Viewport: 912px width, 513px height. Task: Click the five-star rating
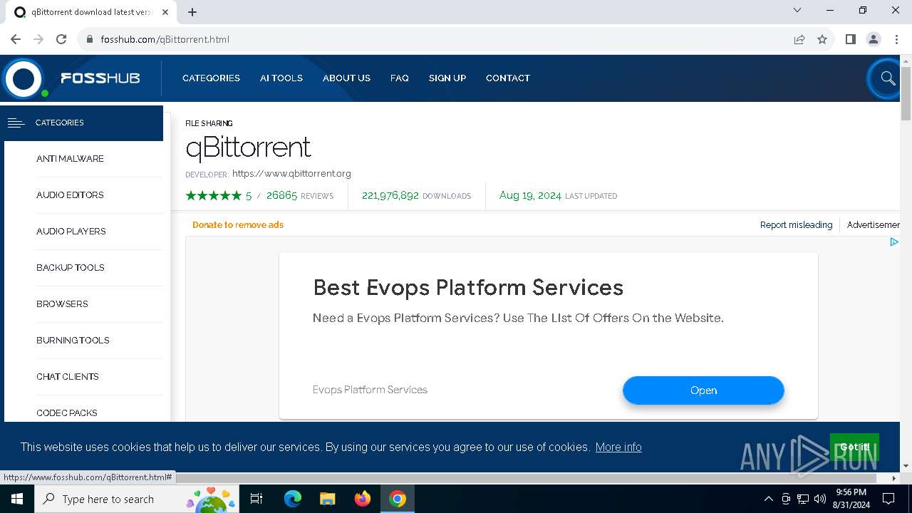click(214, 195)
